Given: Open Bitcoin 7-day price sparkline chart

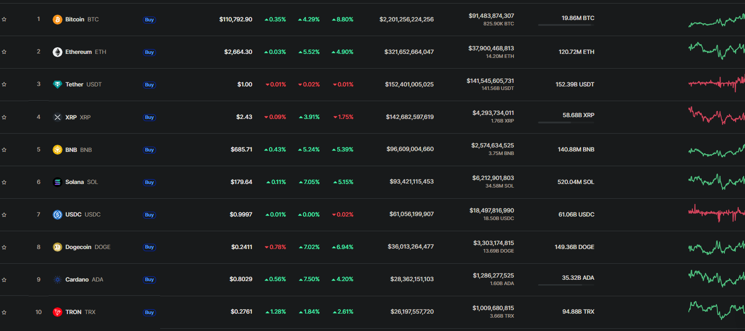Looking at the screenshot, I should tap(716, 20).
